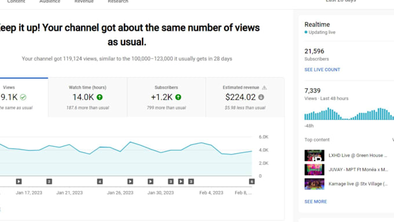Click the $5.98 less than usual text
This screenshot has width=394, height=222.
pyautogui.click(x=245, y=108)
